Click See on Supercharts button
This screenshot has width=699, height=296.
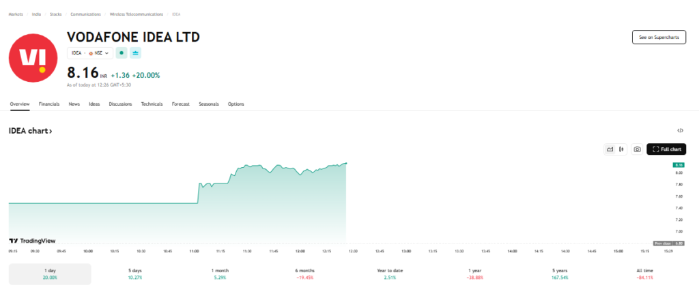point(659,38)
